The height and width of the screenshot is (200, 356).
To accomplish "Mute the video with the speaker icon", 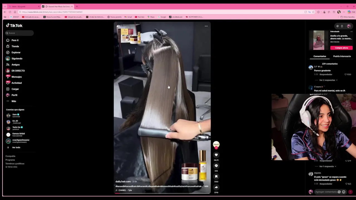I will tap(118, 26).
